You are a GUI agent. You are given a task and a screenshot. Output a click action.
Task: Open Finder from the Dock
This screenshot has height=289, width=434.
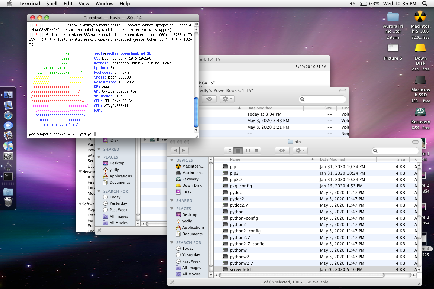click(8, 95)
